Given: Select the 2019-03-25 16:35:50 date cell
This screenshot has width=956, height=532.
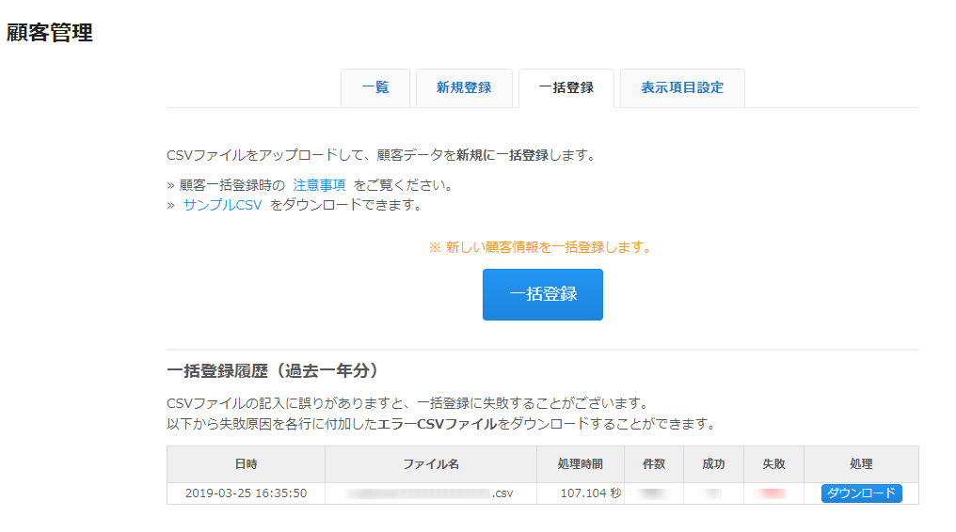Looking at the screenshot, I should click(246, 493).
